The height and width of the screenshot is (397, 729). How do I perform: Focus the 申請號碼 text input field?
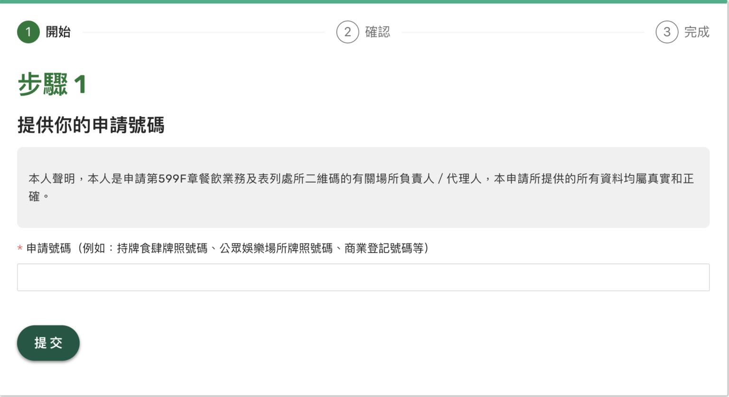[x=363, y=277]
